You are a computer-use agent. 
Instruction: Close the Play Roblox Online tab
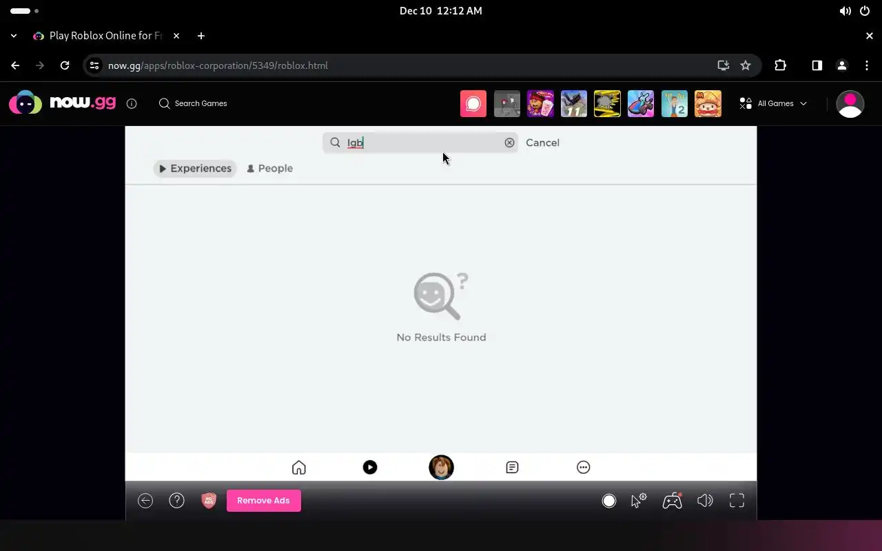click(x=176, y=36)
